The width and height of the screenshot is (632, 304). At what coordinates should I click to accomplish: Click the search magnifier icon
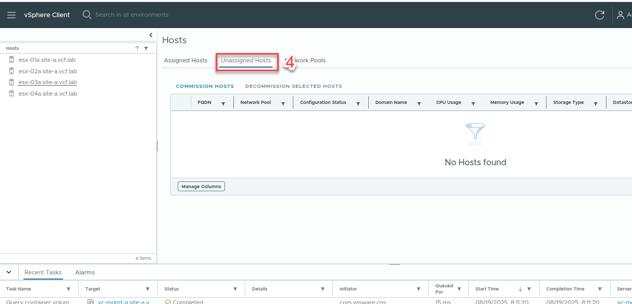87,15
